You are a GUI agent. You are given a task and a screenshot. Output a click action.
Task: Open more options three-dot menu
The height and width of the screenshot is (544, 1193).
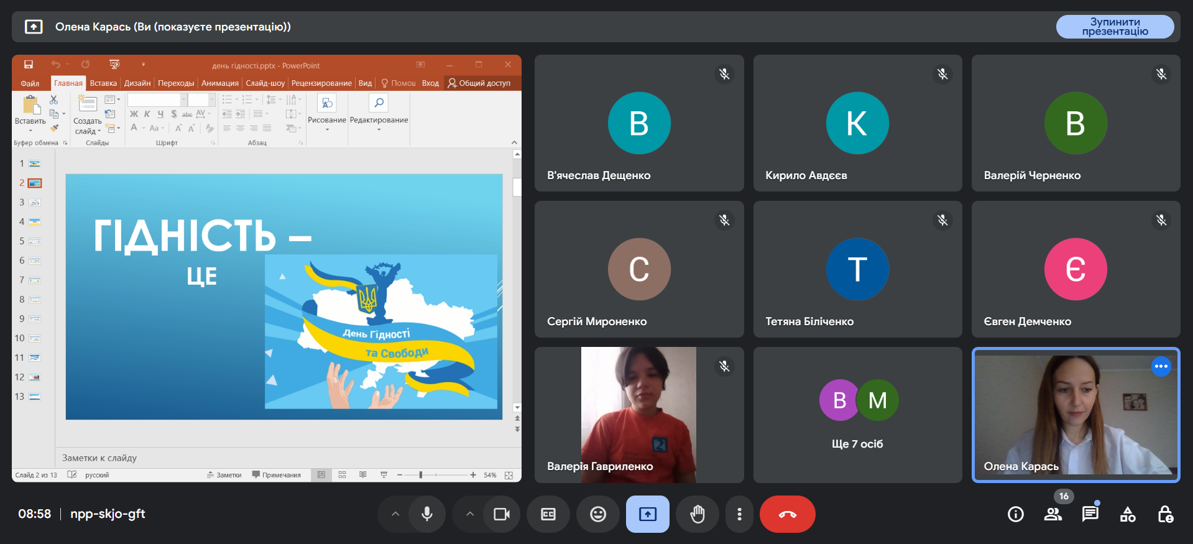(x=739, y=514)
